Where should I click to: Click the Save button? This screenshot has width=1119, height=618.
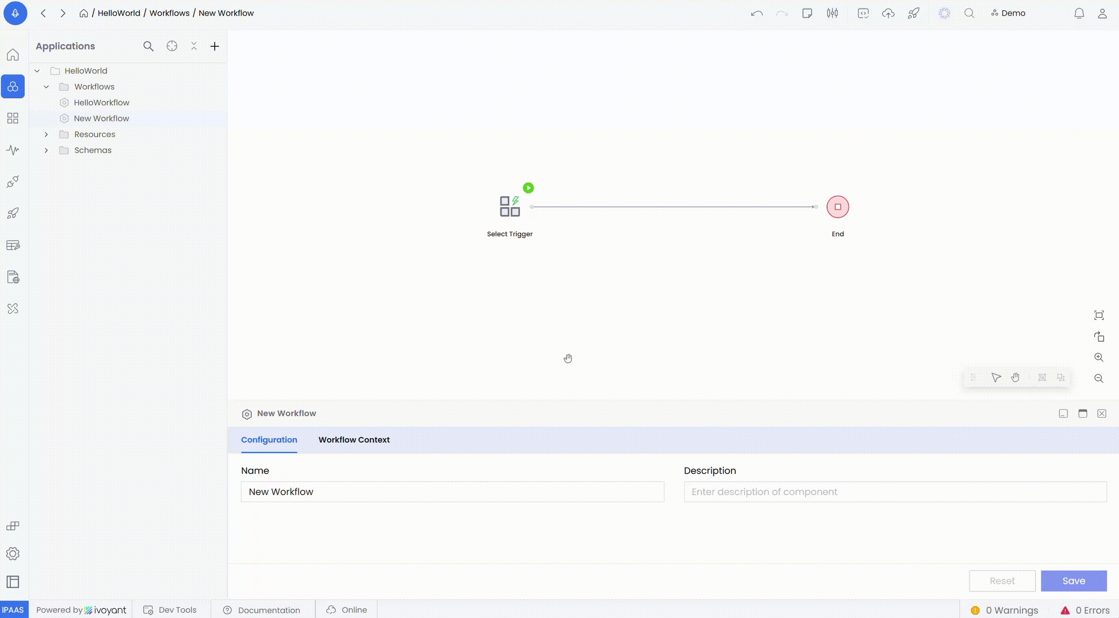pyautogui.click(x=1073, y=581)
